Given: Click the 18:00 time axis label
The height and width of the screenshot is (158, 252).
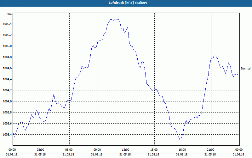Looking at the screenshot, I should pyautogui.click(x=183, y=150).
